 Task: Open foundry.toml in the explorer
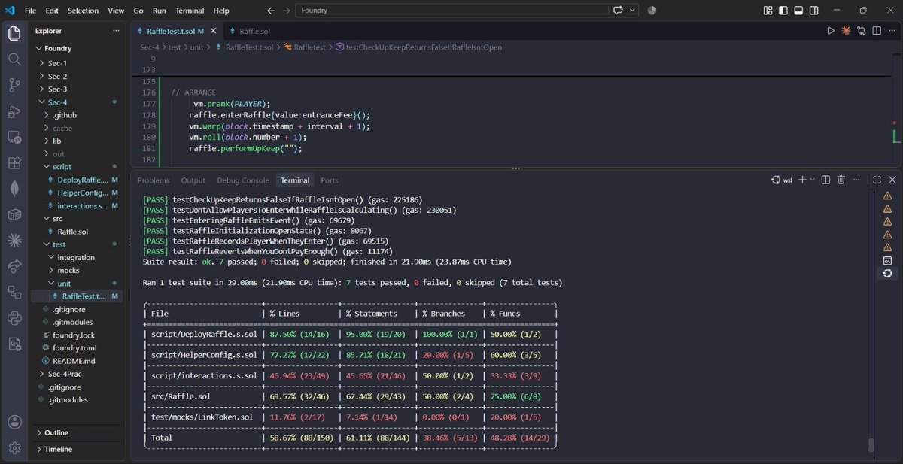tap(74, 347)
